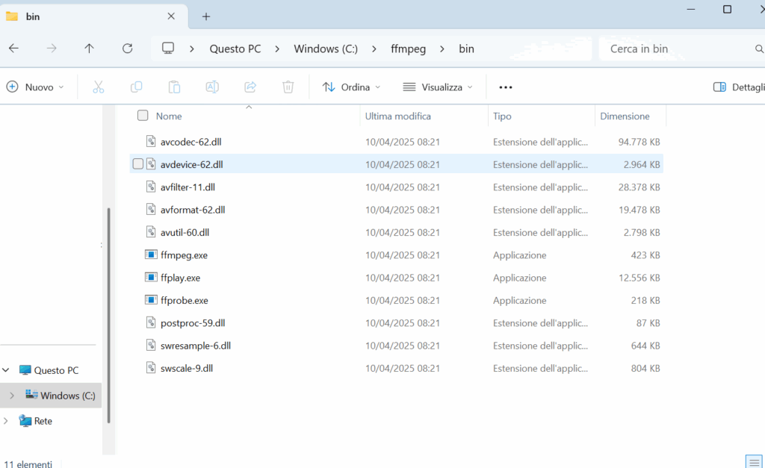Click the Applicazione type for ffprobe.exe
Screen dimensions: 765x468
click(x=520, y=300)
